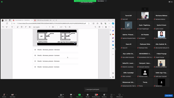Open the View Options dropdown

[102, 1]
